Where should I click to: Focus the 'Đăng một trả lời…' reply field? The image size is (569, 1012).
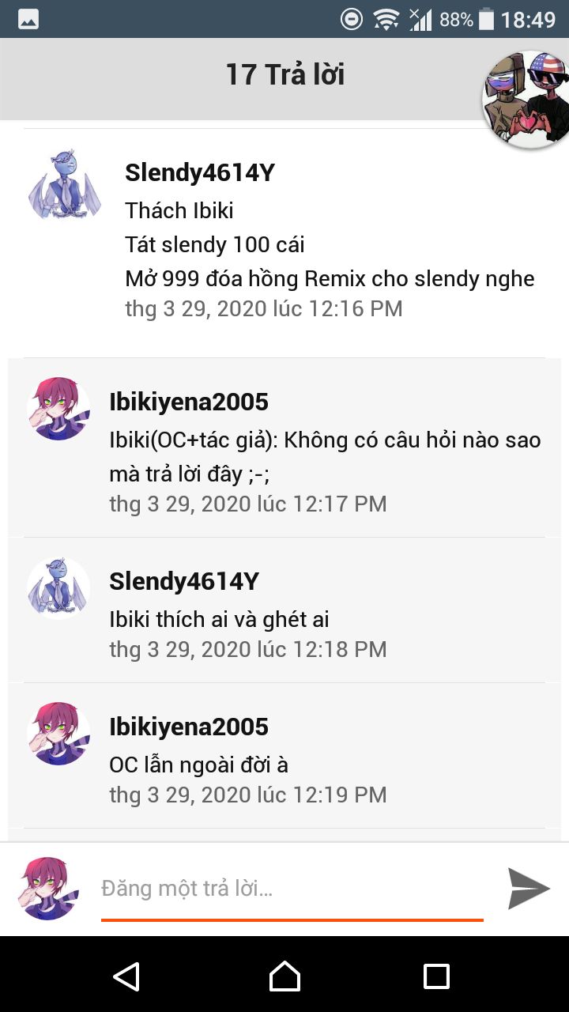[292, 889]
